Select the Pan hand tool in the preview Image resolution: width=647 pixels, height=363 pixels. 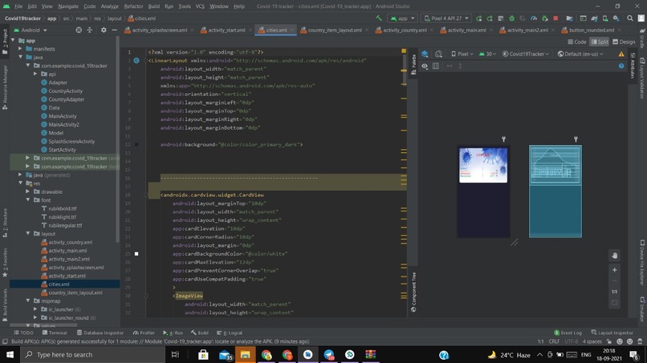pyautogui.click(x=614, y=256)
